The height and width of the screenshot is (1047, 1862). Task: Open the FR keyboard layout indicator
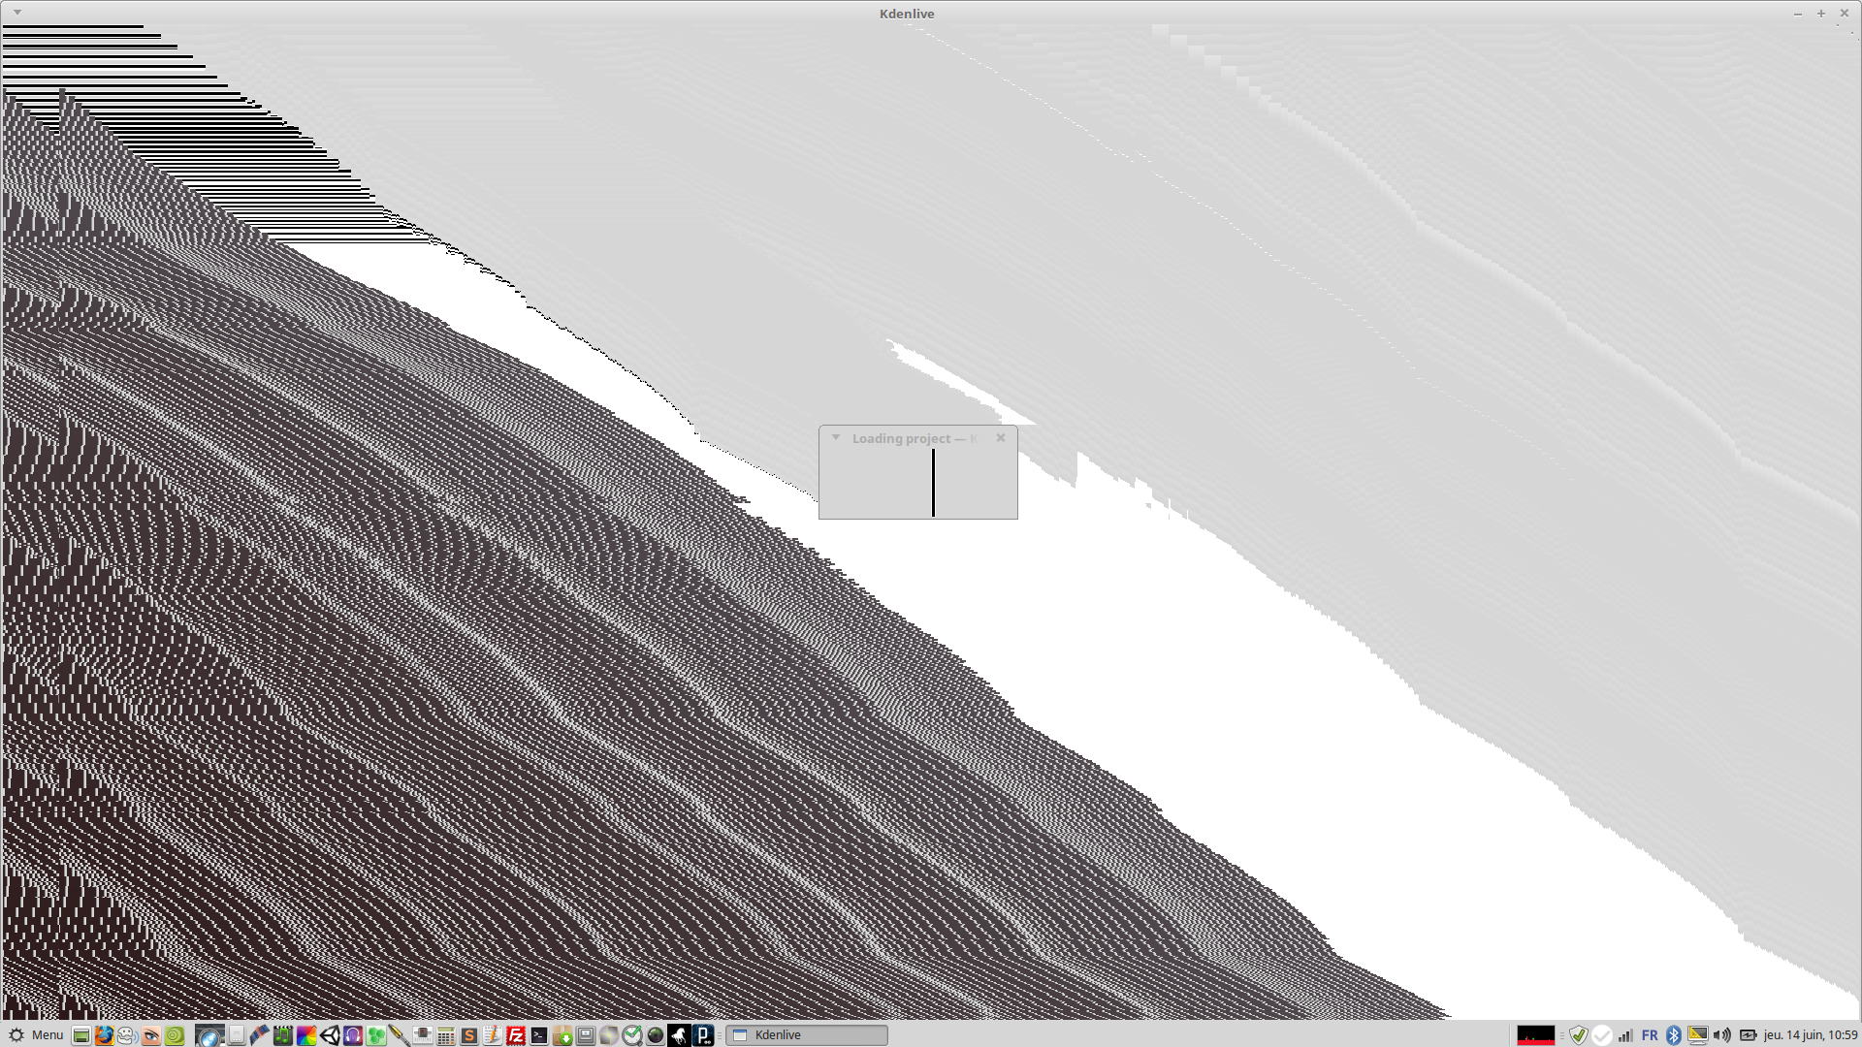point(1650,1034)
